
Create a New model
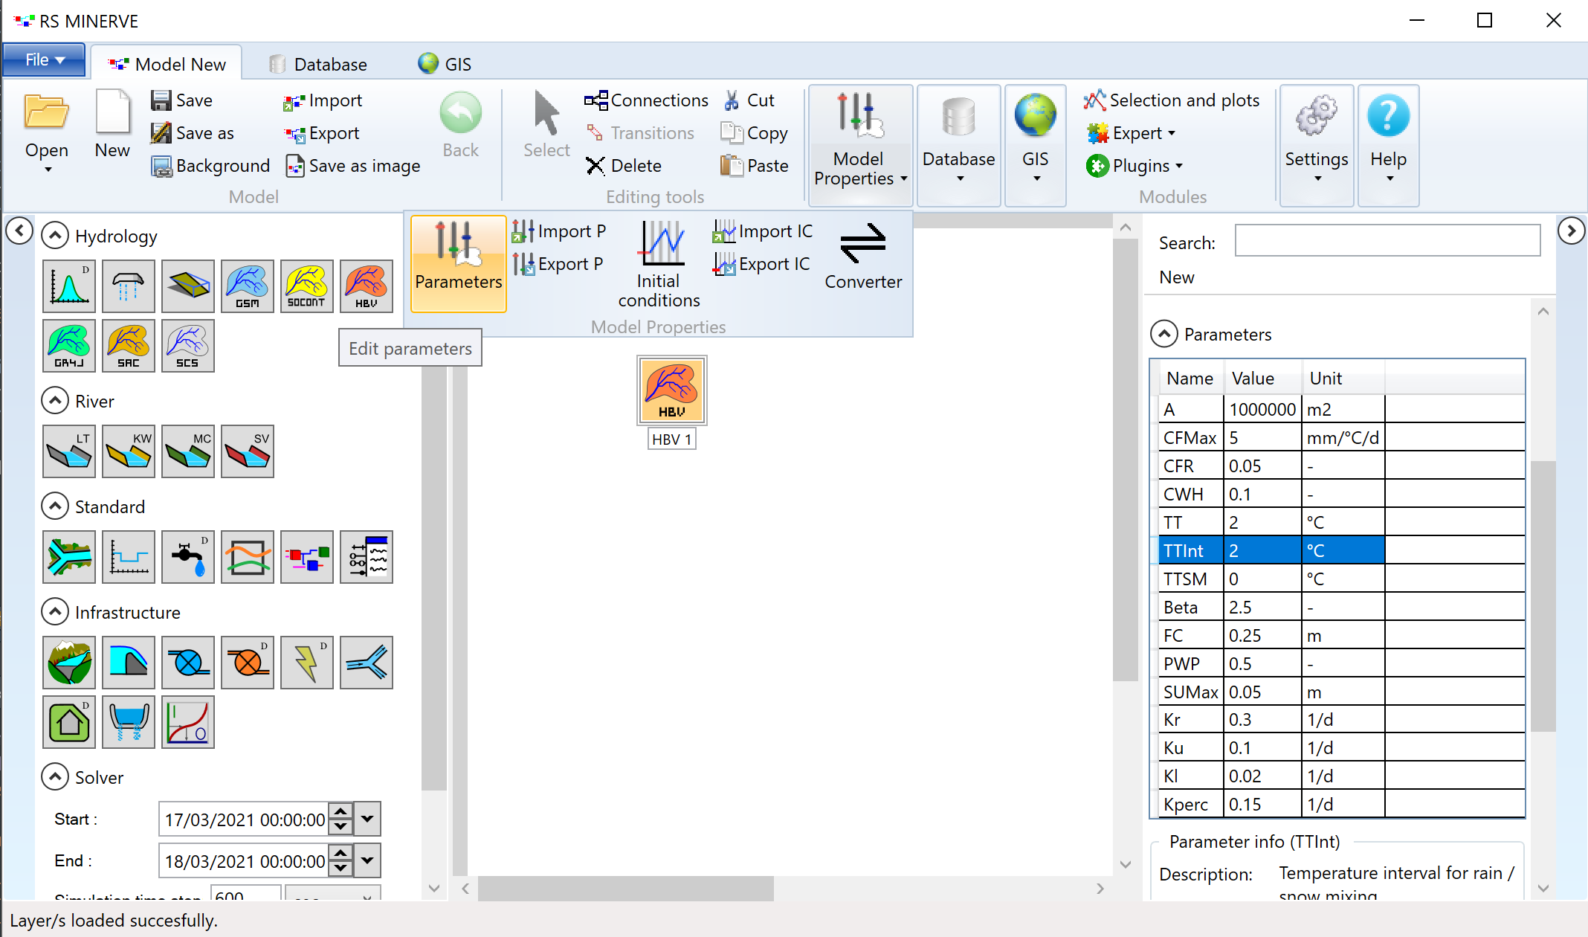pyautogui.click(x=112, y=125)
